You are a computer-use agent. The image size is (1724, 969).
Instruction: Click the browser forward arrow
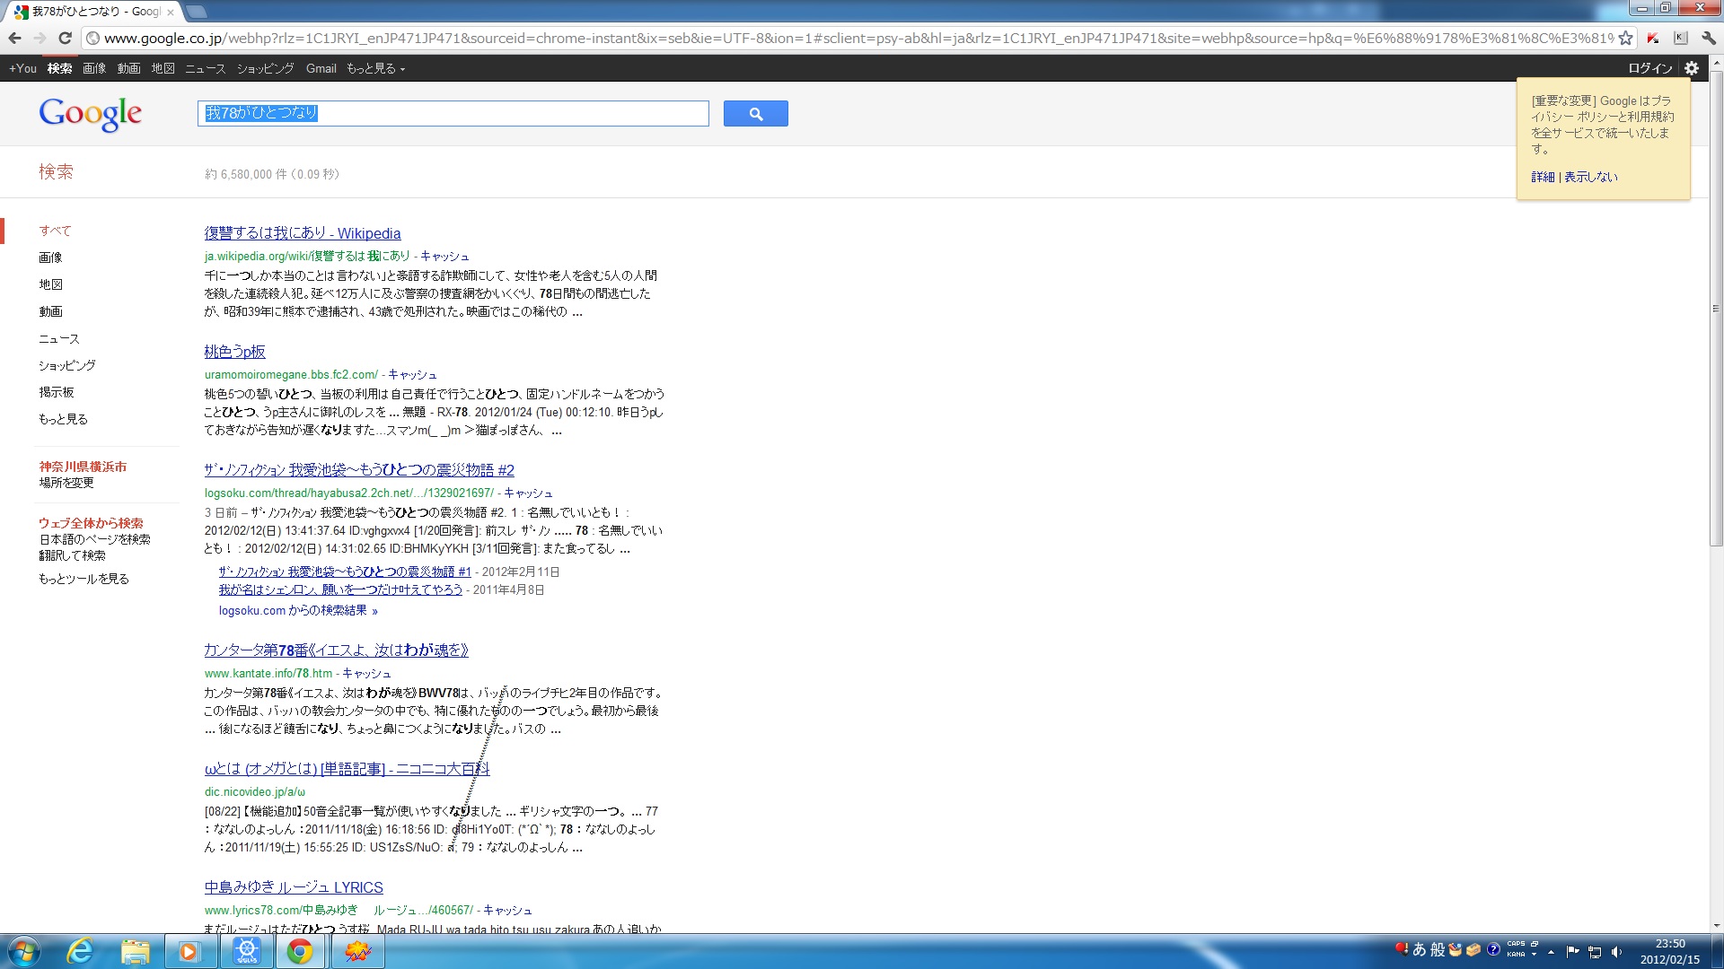point(40,38)
